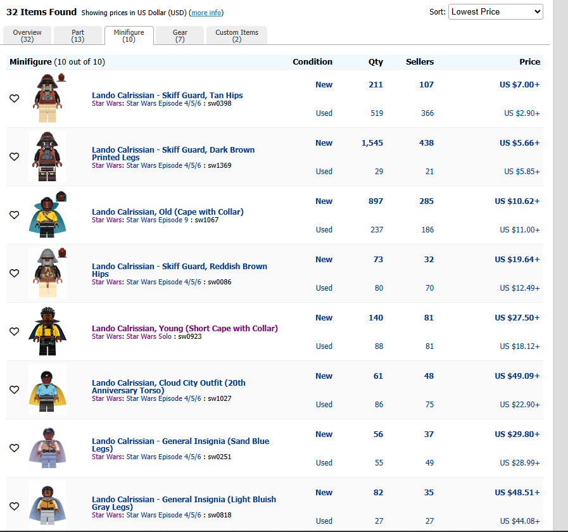
Task: Click Used price US $22.90+
Action: 520,405
